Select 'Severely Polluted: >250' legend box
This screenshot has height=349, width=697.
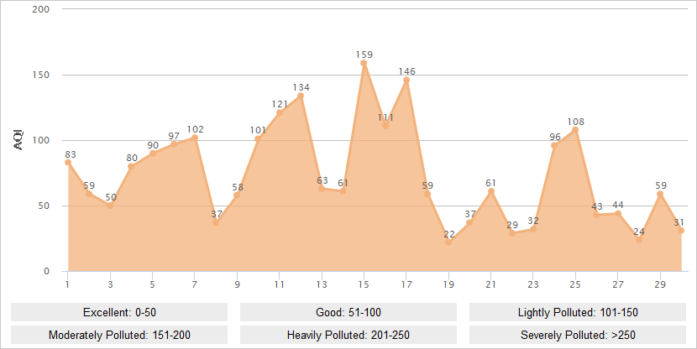point(578,335)
